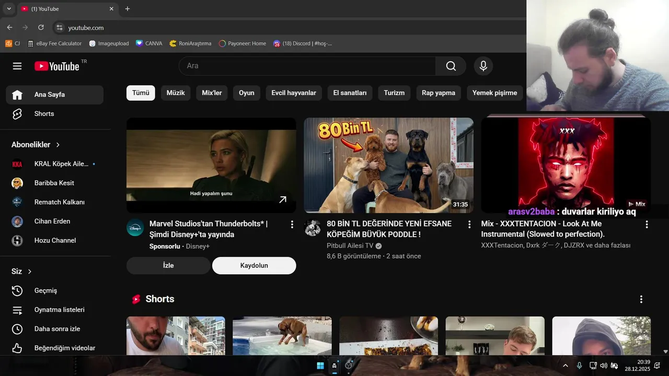Go back with the browser back arrow
Image resolution: width=669 pixels, height=376 pixels.
point(9,28)
